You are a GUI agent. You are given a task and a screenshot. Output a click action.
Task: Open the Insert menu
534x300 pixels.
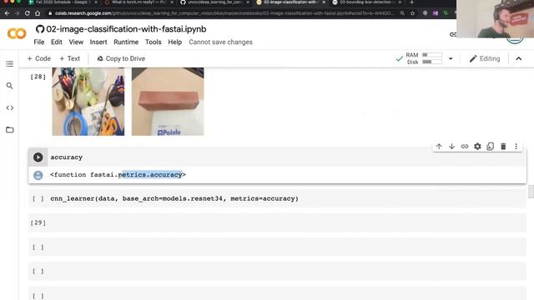pyautogui.click(x=98, y=42)
